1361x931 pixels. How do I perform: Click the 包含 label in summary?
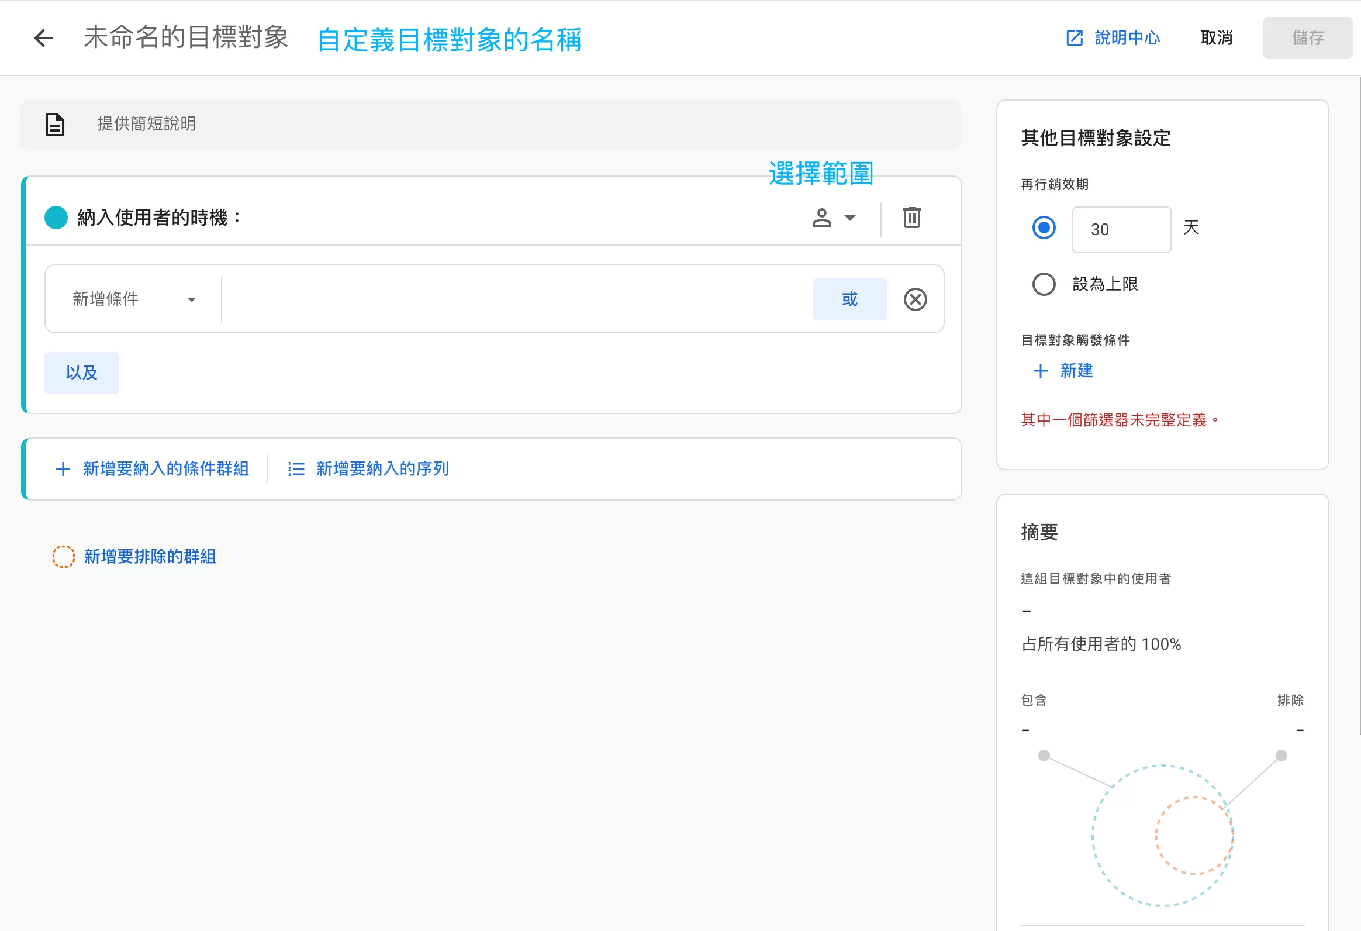[1034, 700]
